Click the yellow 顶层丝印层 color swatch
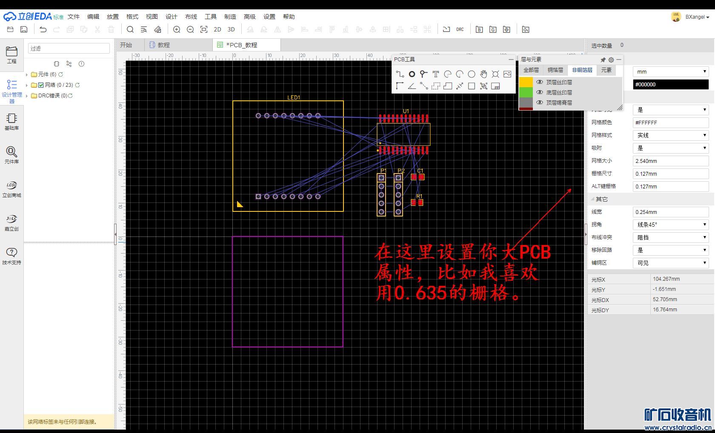This screenshot has height=433, width=715. tap(526, 82)
